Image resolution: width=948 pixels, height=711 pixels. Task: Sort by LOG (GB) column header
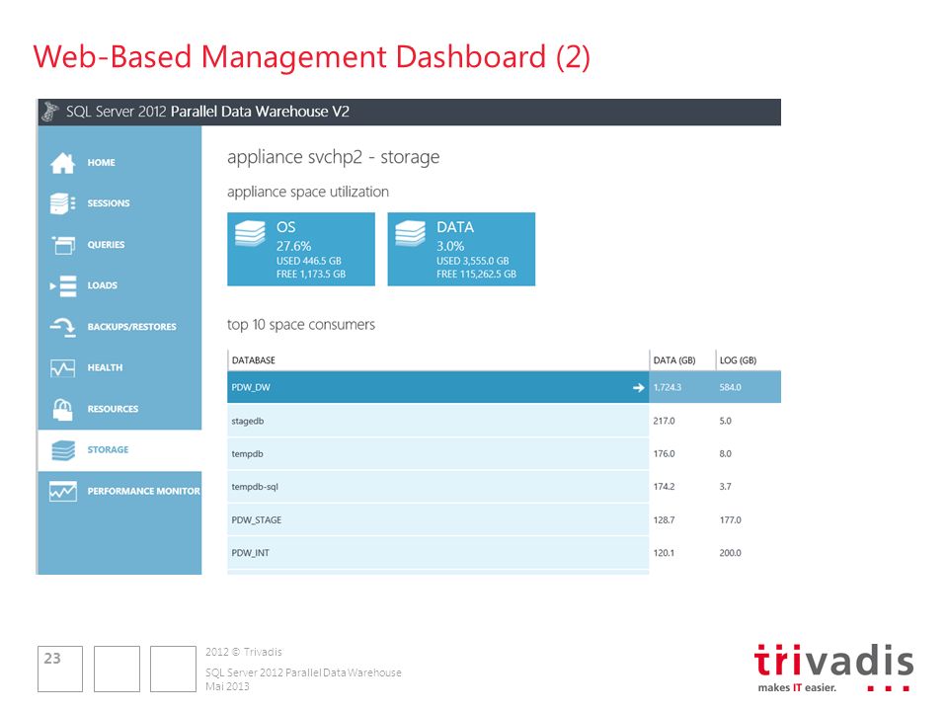click(x=738, y=360)
